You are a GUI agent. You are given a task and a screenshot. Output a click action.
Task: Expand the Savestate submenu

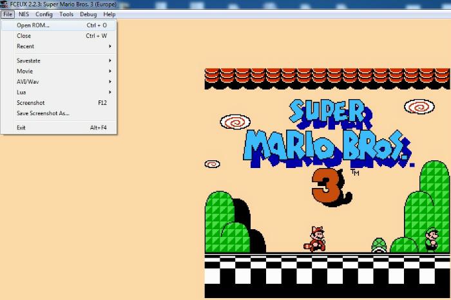[x=59, y=61]
